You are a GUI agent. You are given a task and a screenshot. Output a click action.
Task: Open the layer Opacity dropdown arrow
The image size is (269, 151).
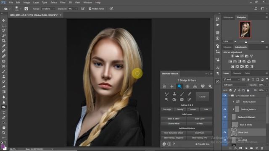266,85
